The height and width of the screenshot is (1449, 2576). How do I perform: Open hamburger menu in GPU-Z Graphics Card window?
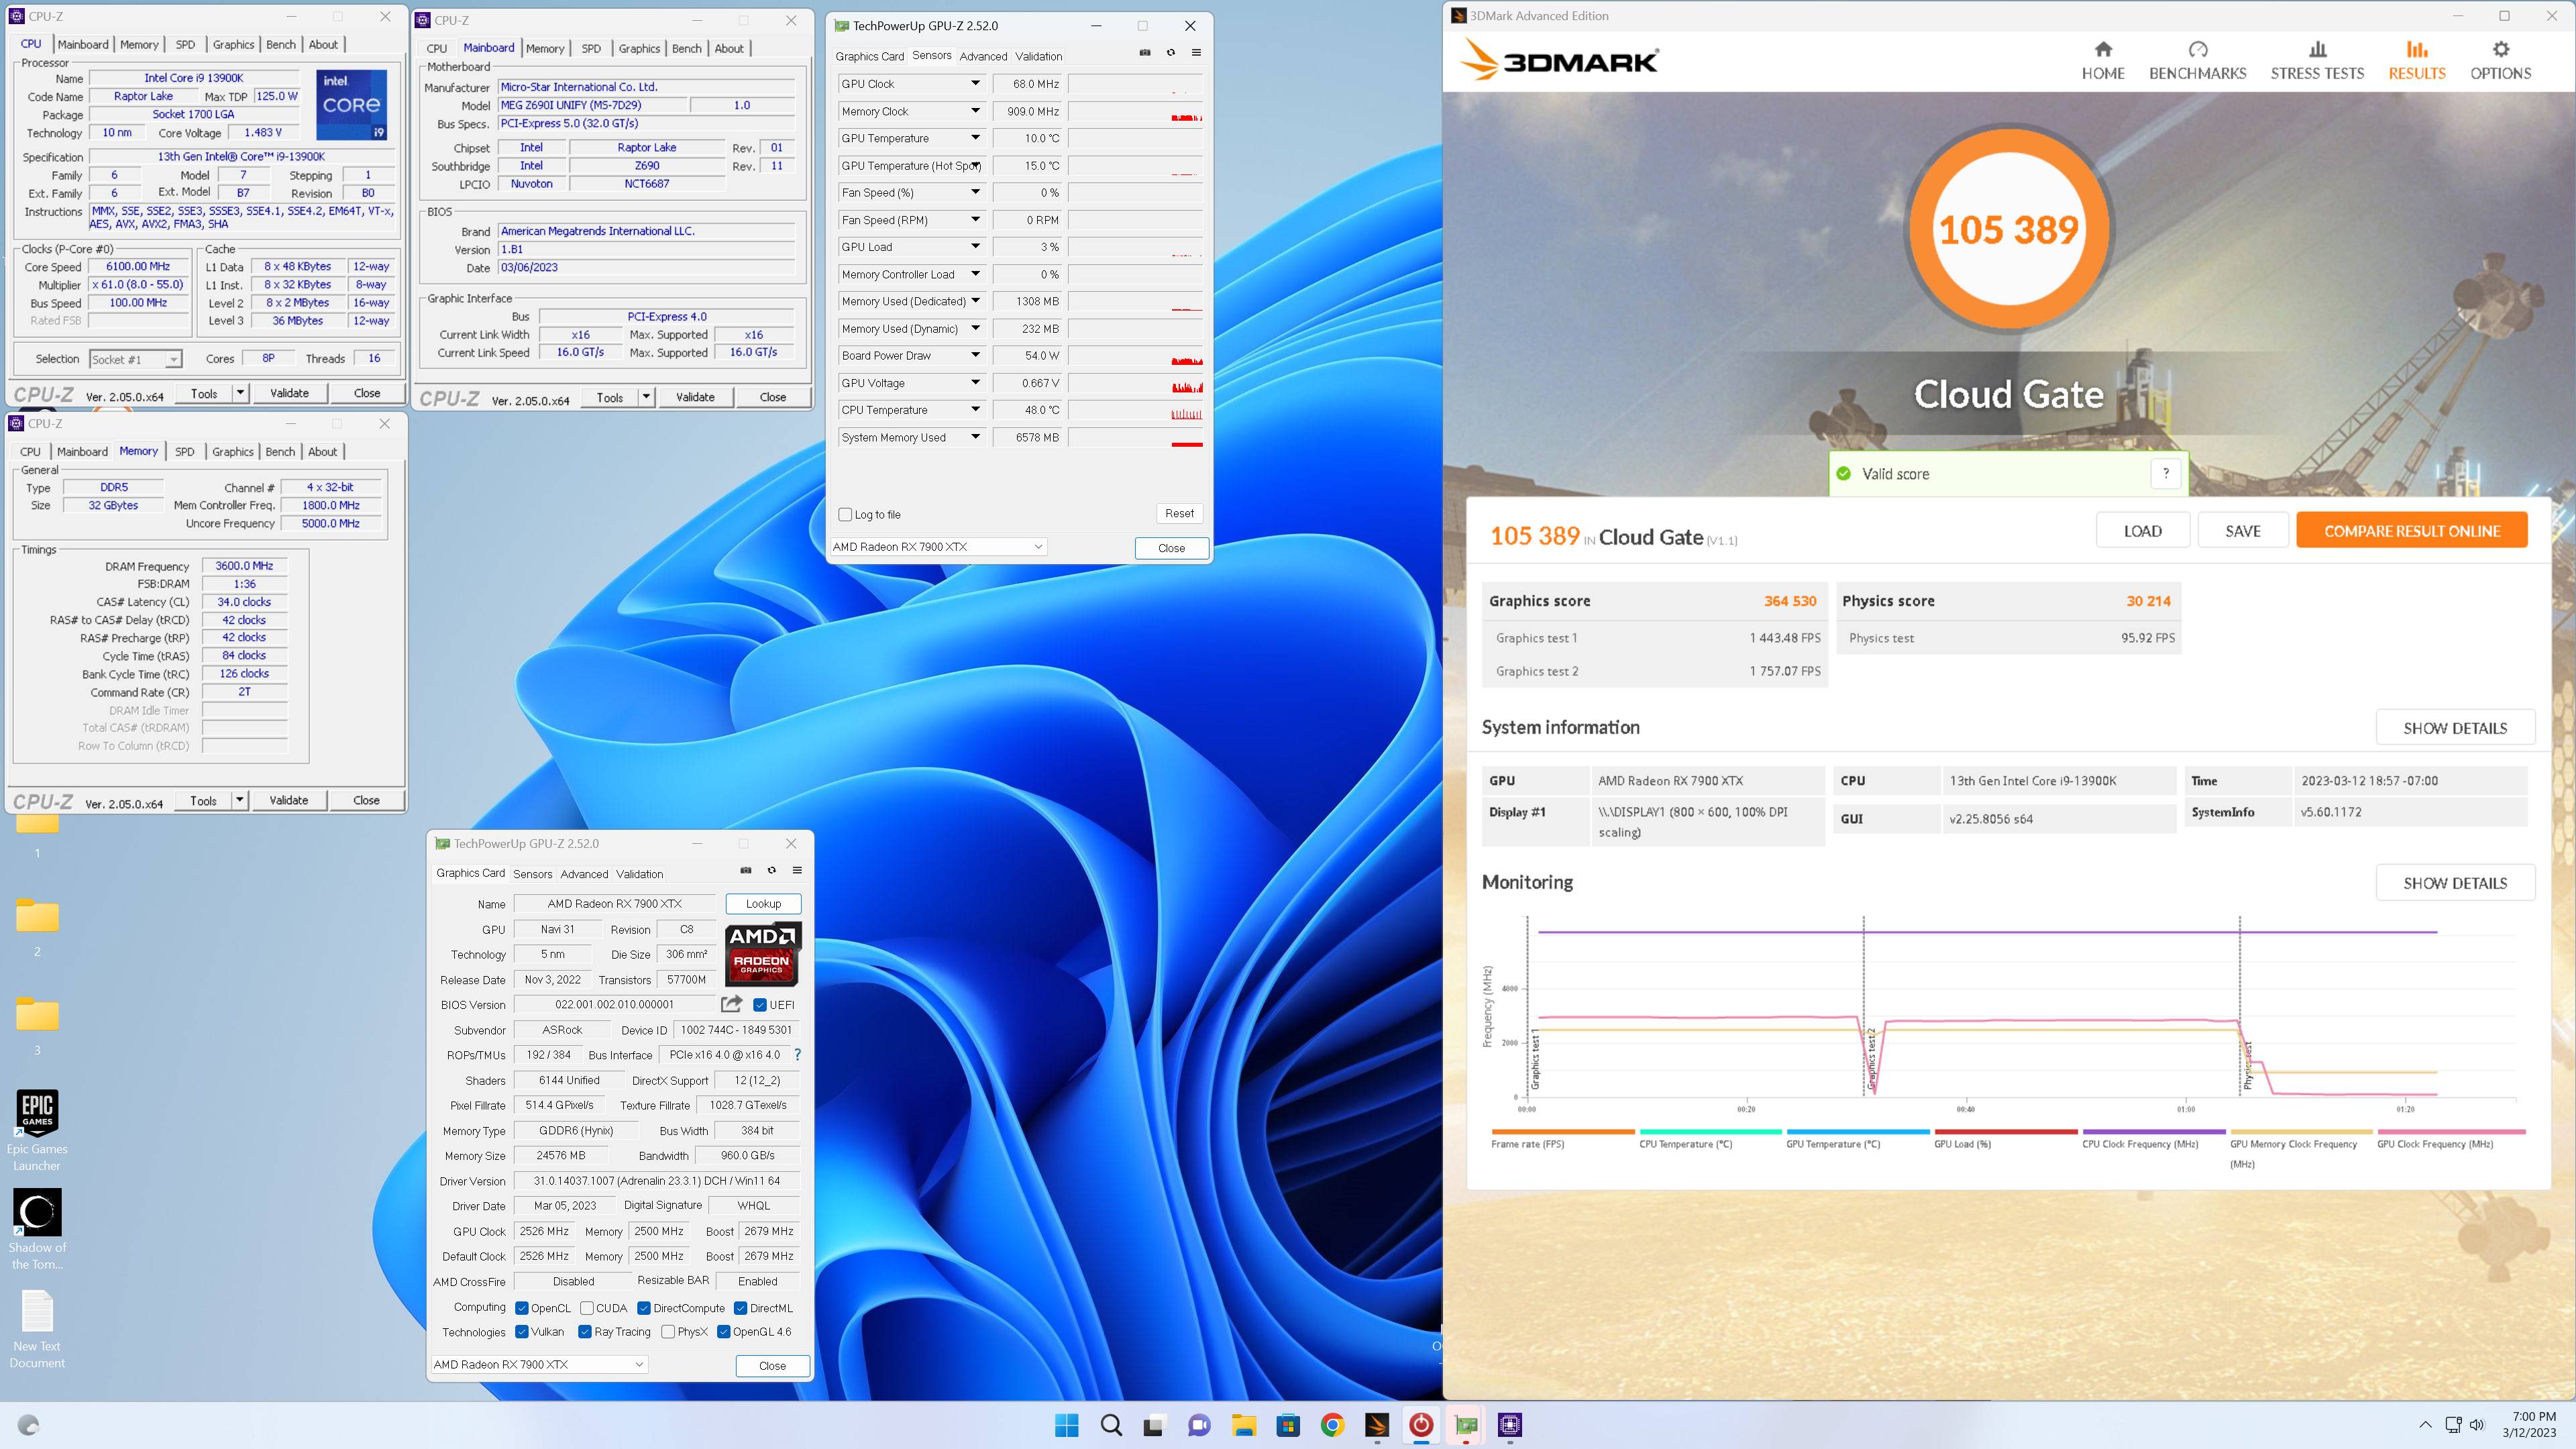[797, 870]
